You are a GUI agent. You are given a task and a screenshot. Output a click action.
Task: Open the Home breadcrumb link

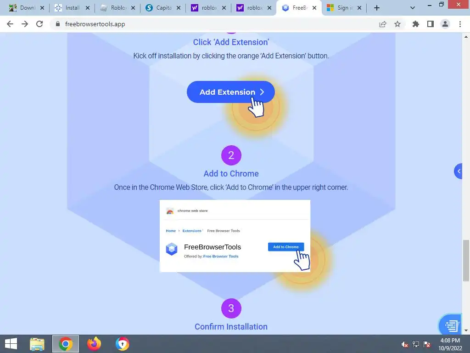tap(171, 231)
